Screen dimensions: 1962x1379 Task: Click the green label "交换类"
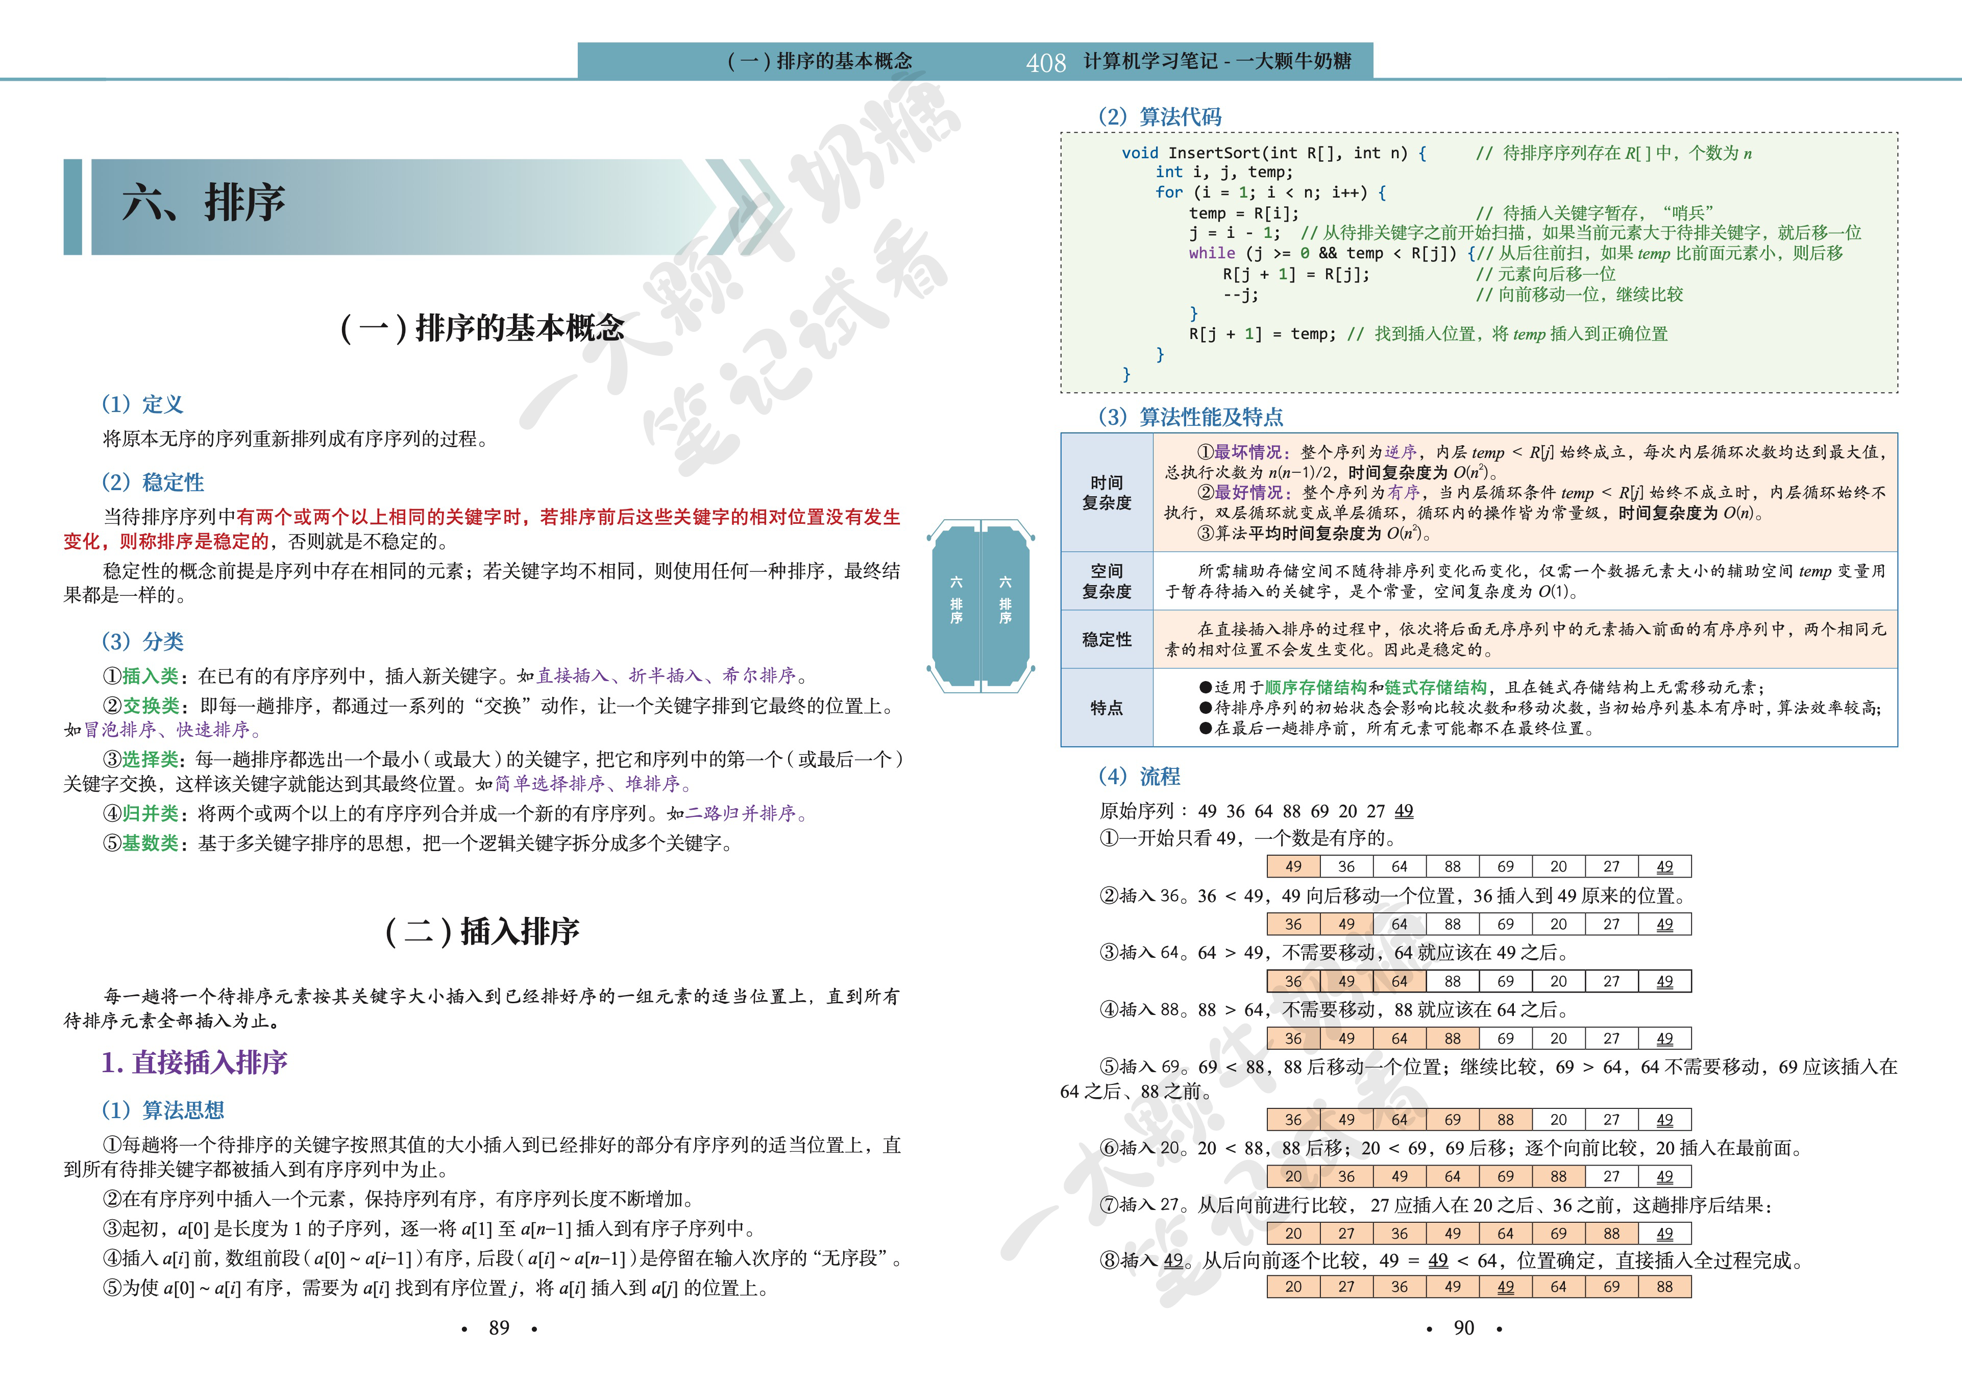click(x=151, y=705)
